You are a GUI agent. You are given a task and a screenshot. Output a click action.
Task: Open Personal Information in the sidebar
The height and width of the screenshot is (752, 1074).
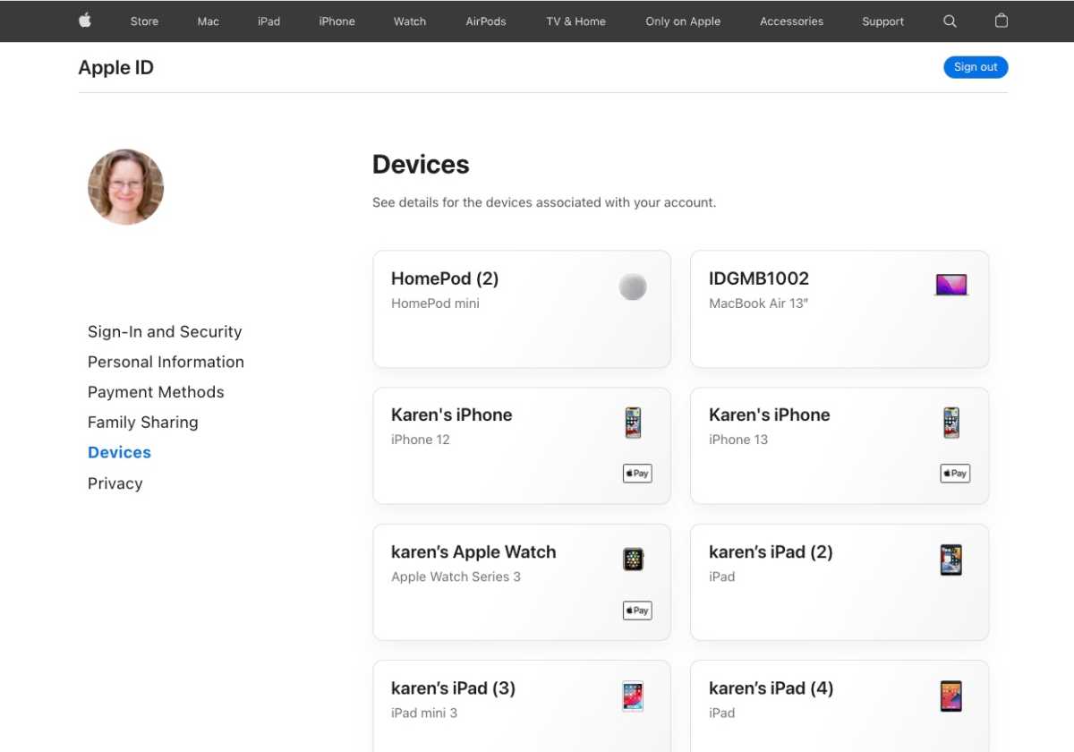click(166, 362)
